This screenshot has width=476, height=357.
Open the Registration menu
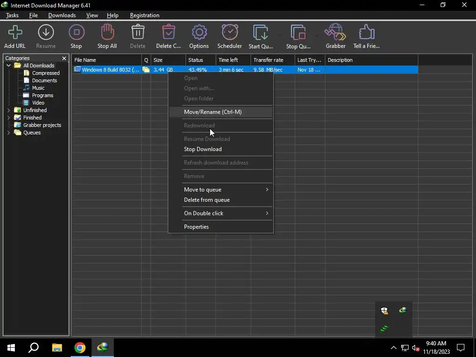point(145,15)
